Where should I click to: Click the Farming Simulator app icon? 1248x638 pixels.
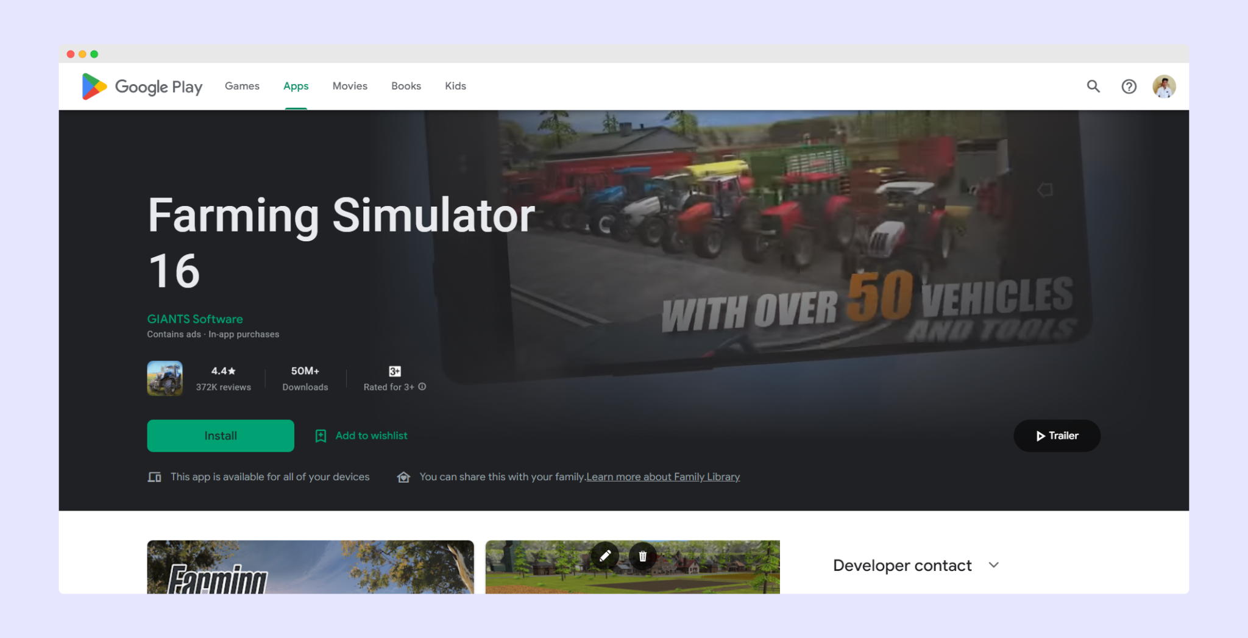[165, 378]
